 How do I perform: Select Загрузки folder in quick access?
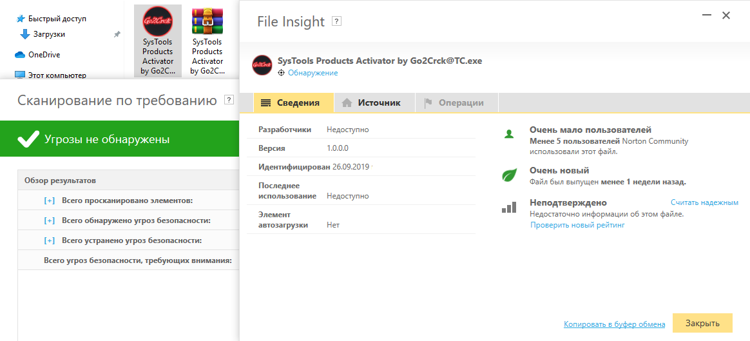(x=49, y=34)
